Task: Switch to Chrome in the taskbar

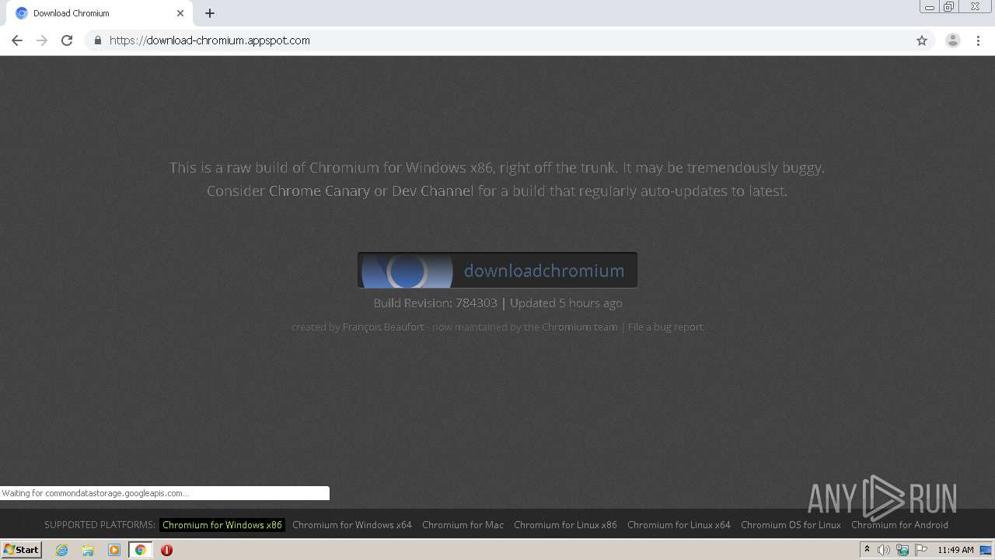Action: [x=140, y=550]
